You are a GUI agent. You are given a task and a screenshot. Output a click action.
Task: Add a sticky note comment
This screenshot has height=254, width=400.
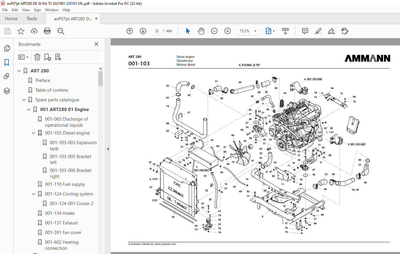305,31
